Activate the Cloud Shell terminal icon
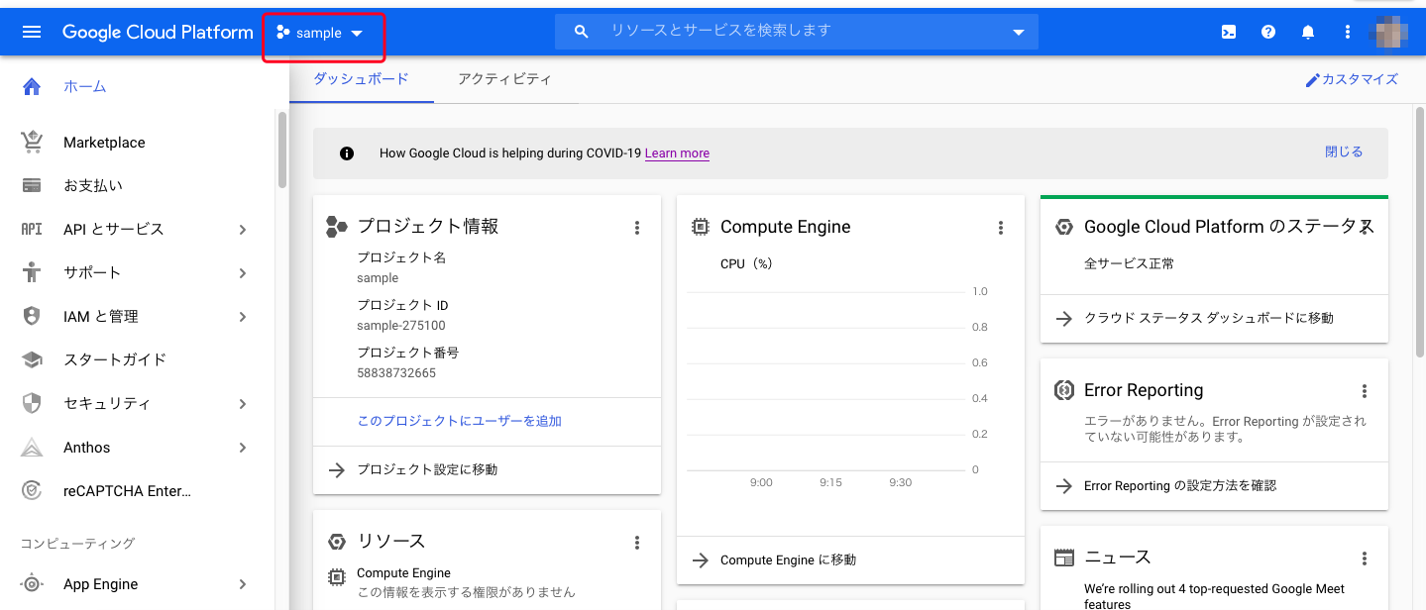Image resolution: width=1426 pixels, height=610 pixels. (x=1229, y=32)
